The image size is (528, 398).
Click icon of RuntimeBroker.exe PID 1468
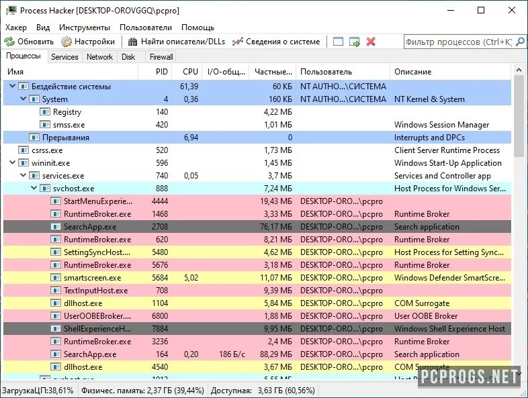coord(56,214)
